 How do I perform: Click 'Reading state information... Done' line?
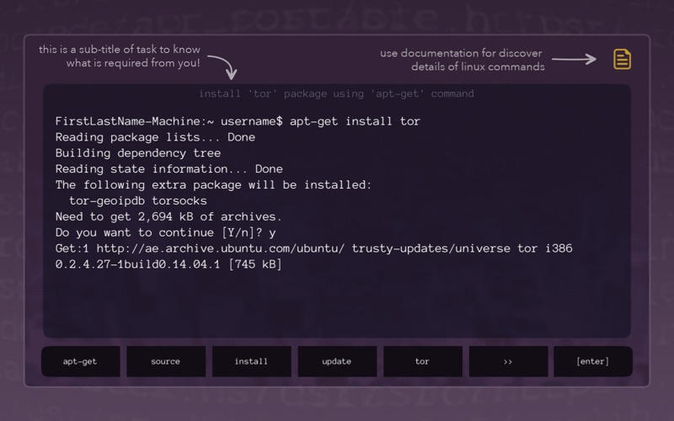(x=169, y=169)
